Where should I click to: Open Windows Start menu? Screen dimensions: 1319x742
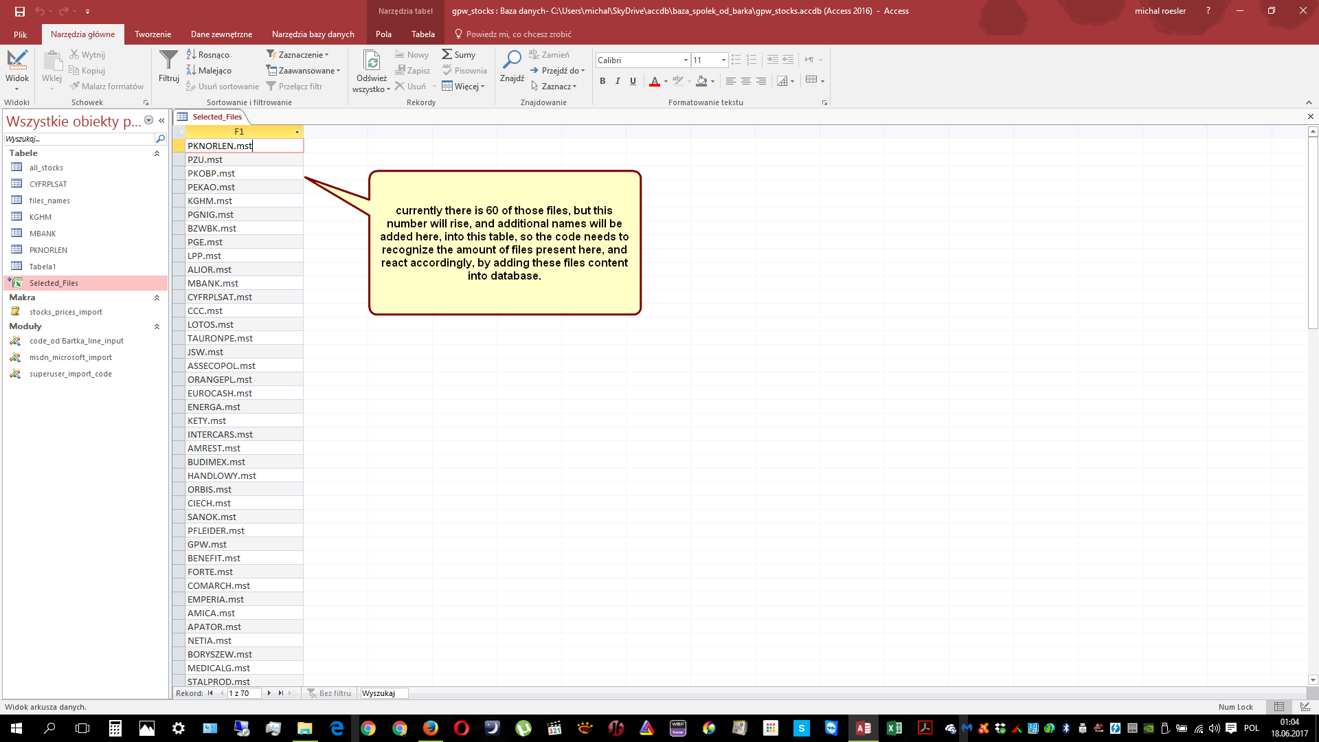pyautogui.click(x=16, y=728)
